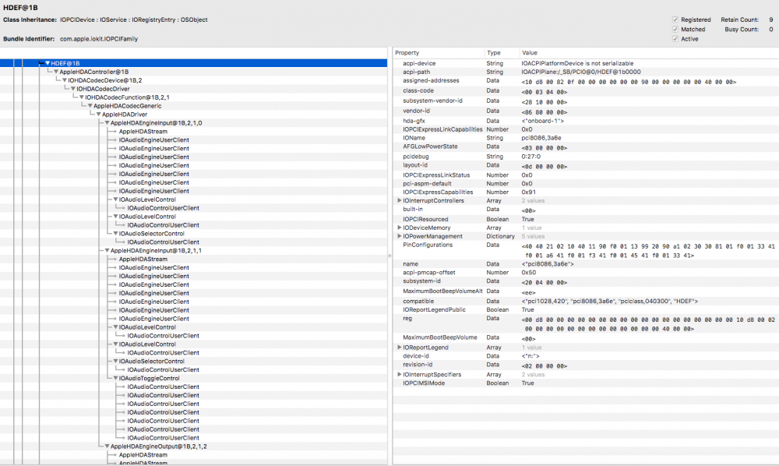
Task: Click the com.apple.iokit.IOPCIFamily bundle identifier
Action: tap(99, 39)
